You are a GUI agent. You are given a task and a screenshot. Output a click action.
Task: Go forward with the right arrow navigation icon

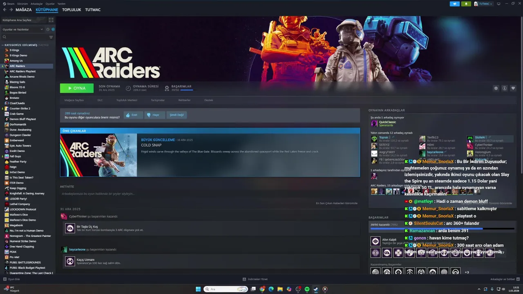pyautogui.click(x=11, y=10)
